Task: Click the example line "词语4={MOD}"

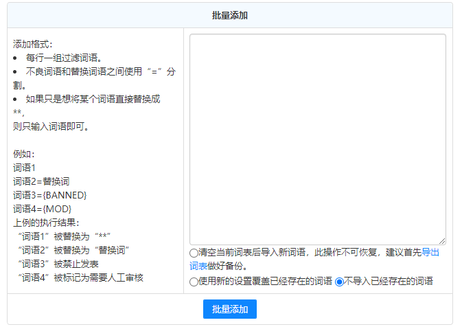Action: pos(42,209)
